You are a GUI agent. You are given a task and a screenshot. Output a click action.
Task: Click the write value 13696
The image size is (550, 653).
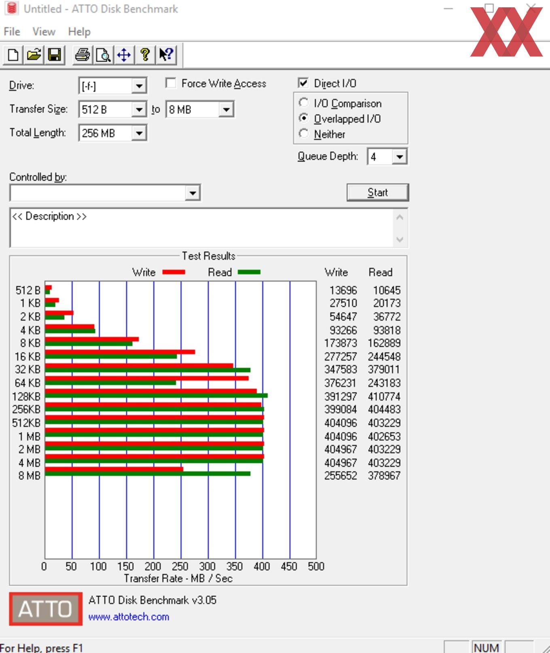pos(343,290)
